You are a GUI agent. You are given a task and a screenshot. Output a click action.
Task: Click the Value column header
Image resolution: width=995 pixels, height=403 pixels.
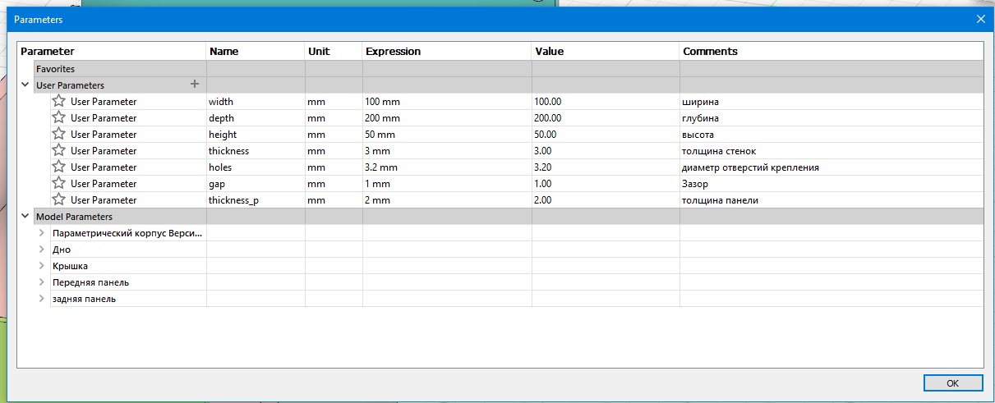[606, 51]
